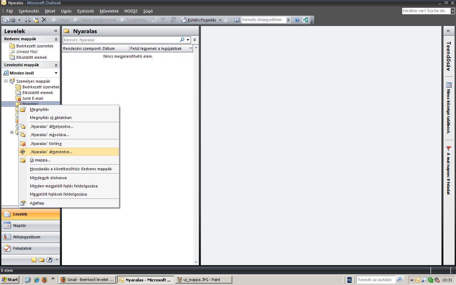Choose Mindegyik elolvasva menu item

coord(69,178)
